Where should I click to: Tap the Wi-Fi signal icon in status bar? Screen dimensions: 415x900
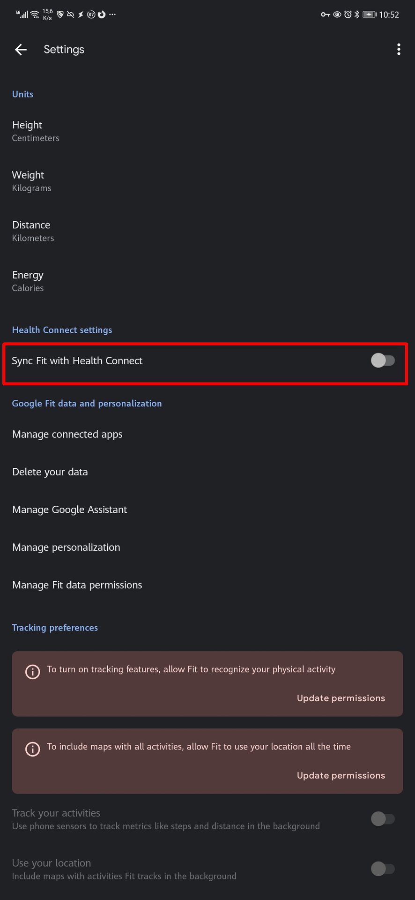coord(35,15)
